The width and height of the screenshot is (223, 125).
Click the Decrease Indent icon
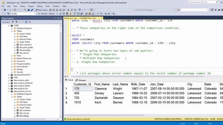(106, 14)
